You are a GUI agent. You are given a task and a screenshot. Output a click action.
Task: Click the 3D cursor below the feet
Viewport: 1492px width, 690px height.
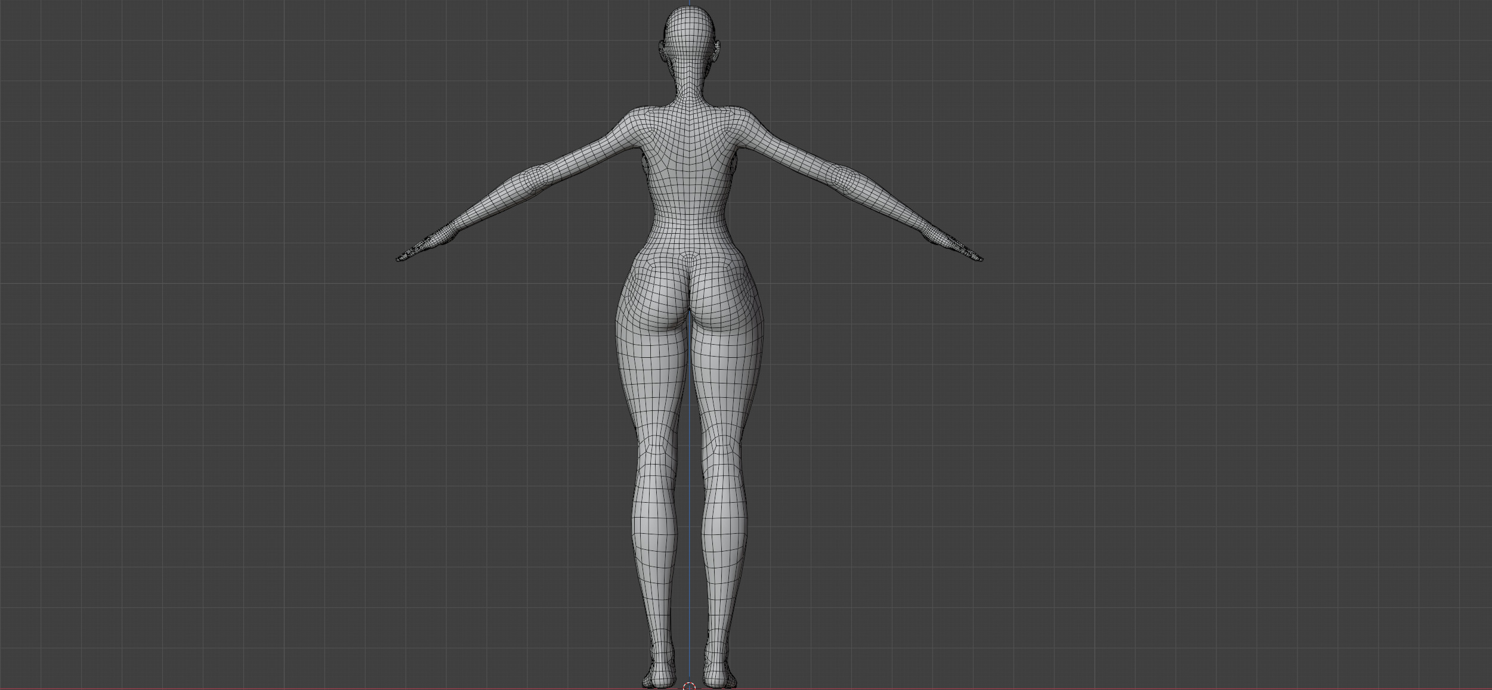point(689,686)
